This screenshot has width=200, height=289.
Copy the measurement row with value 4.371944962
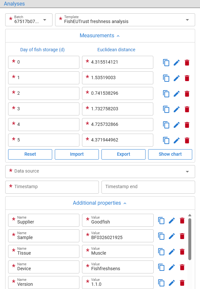166,140
